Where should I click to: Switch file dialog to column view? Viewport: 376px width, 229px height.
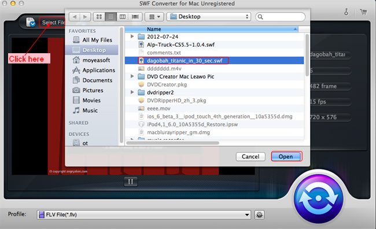click(x=123, y=17)
